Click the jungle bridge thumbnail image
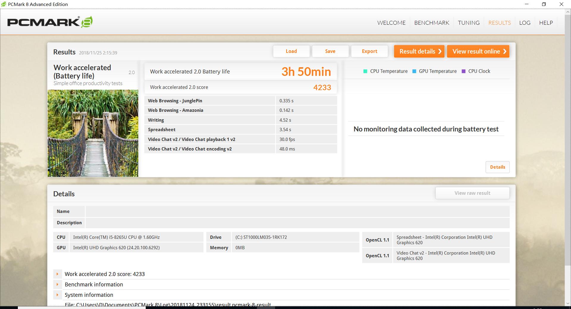The width and height of the screenshot is (571, 309). [93, 133]
